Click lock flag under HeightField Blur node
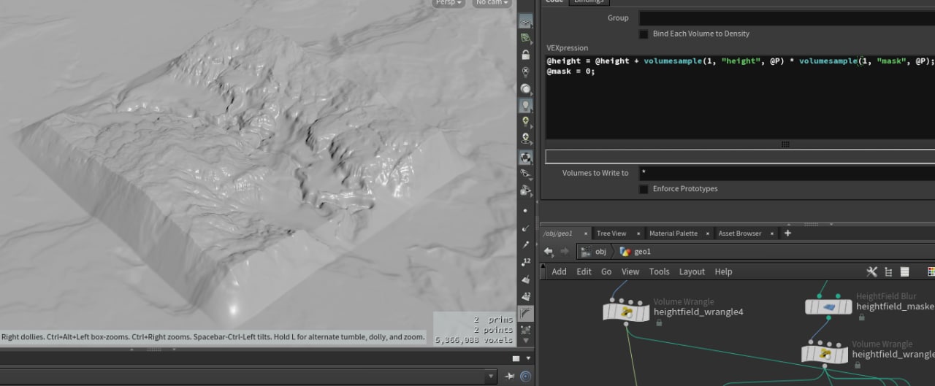Viewport: 935px width, 386px height. pyautogui.click(x=860, y=318)
